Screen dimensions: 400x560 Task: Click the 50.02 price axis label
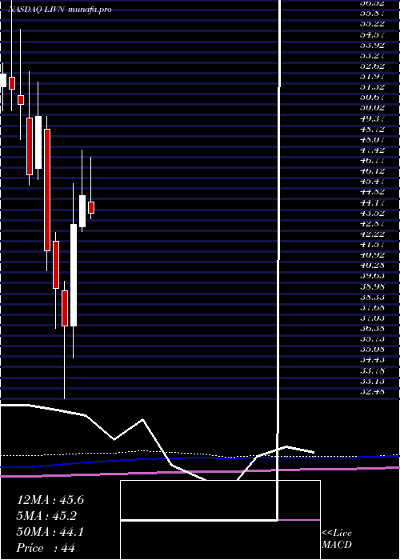(373, 107)
